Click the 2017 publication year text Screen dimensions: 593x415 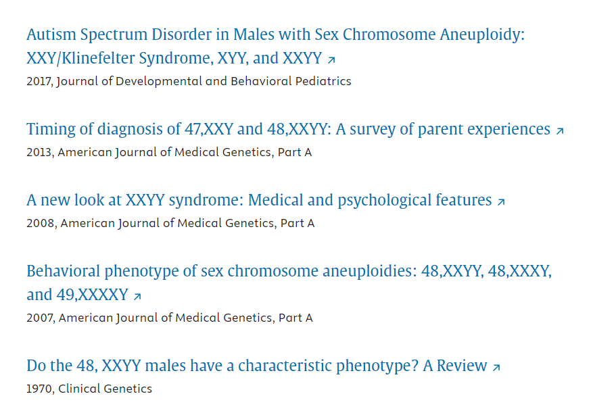pos(39,81)
